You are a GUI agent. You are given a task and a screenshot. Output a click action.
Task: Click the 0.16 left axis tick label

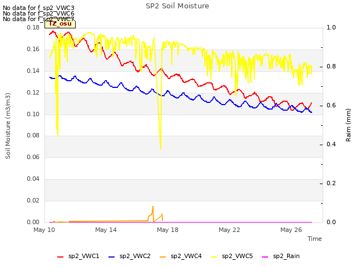click(33, 50)
